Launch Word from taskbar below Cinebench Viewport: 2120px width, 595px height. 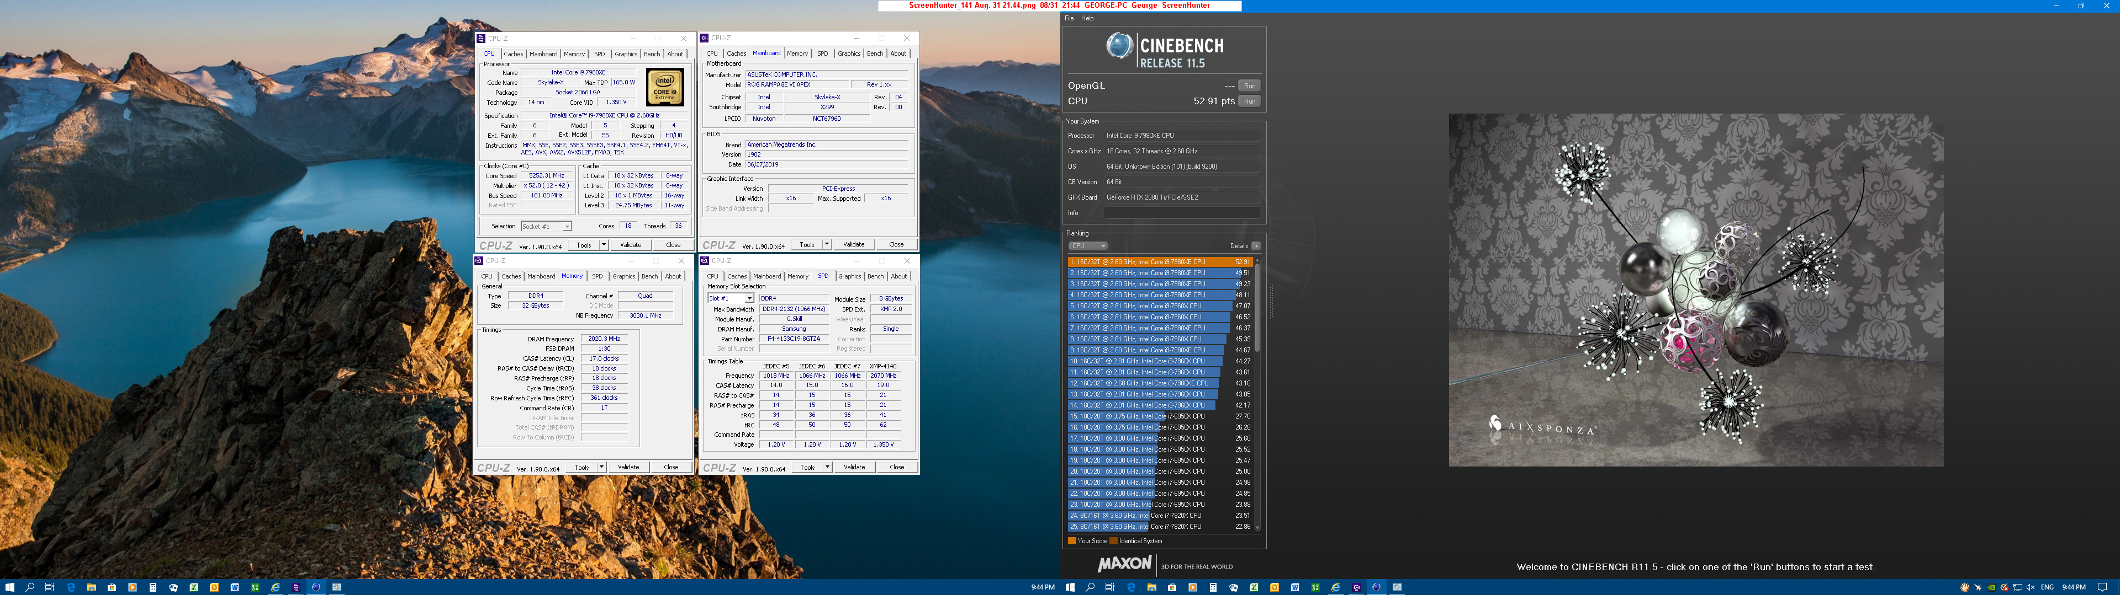tap(1294, 587)
